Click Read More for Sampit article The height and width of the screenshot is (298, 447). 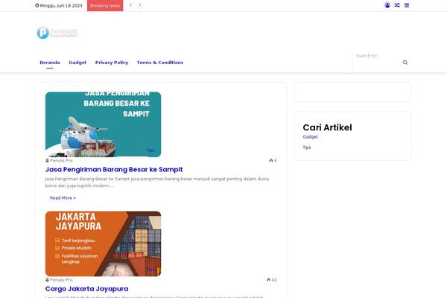[63, 198]
